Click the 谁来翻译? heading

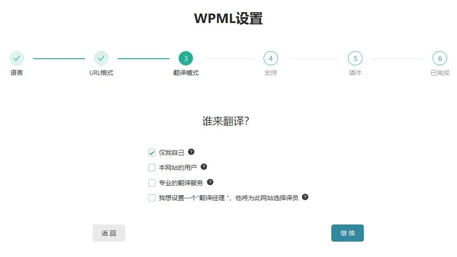coord(226,121)
